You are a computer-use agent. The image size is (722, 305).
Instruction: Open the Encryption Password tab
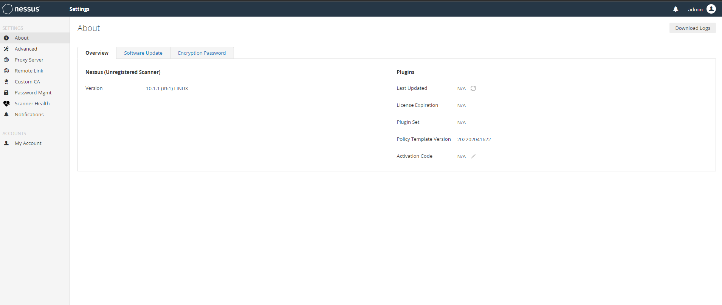pyautogui.click(x=202, y=53)
